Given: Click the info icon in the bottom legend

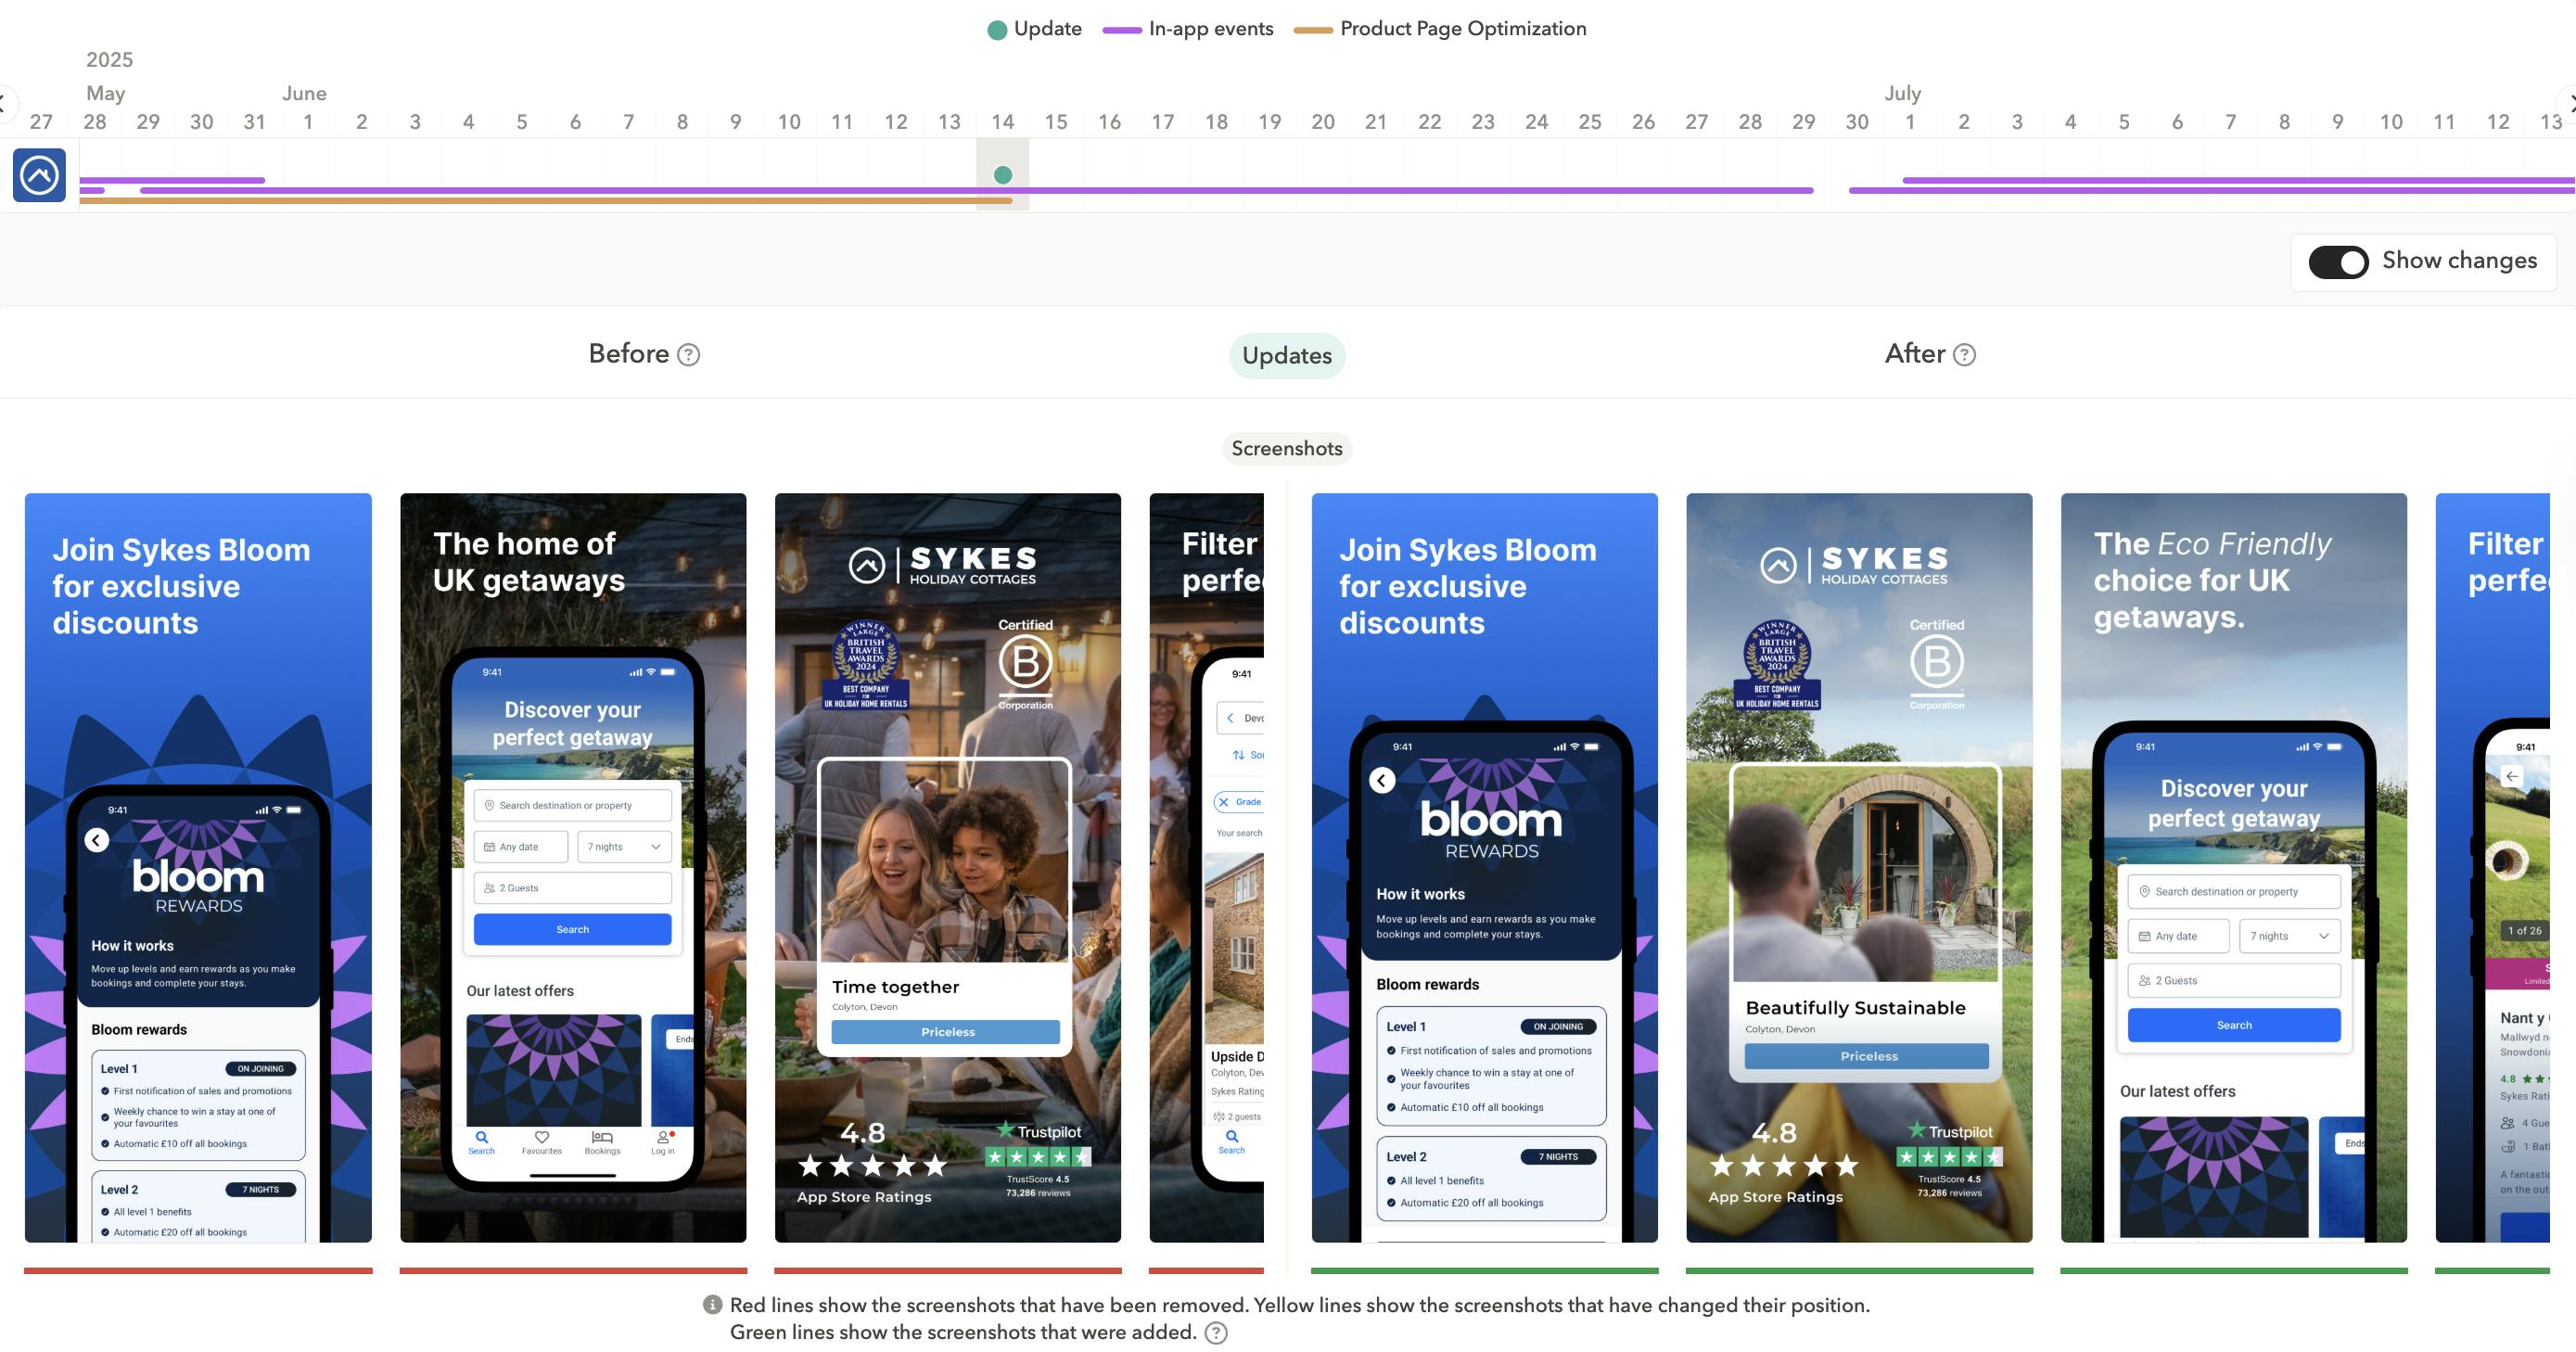Looking at the screenshot, I should [x=712, y=1304].
